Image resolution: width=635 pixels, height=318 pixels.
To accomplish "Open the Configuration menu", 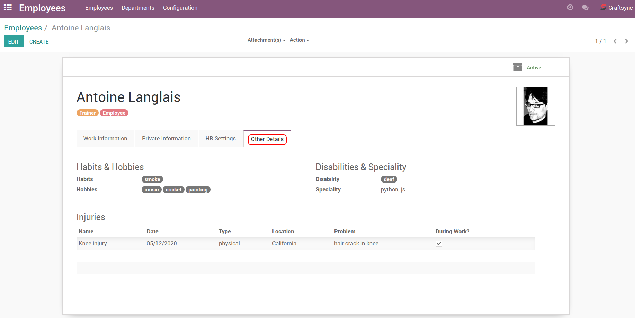I will [180, 8].
